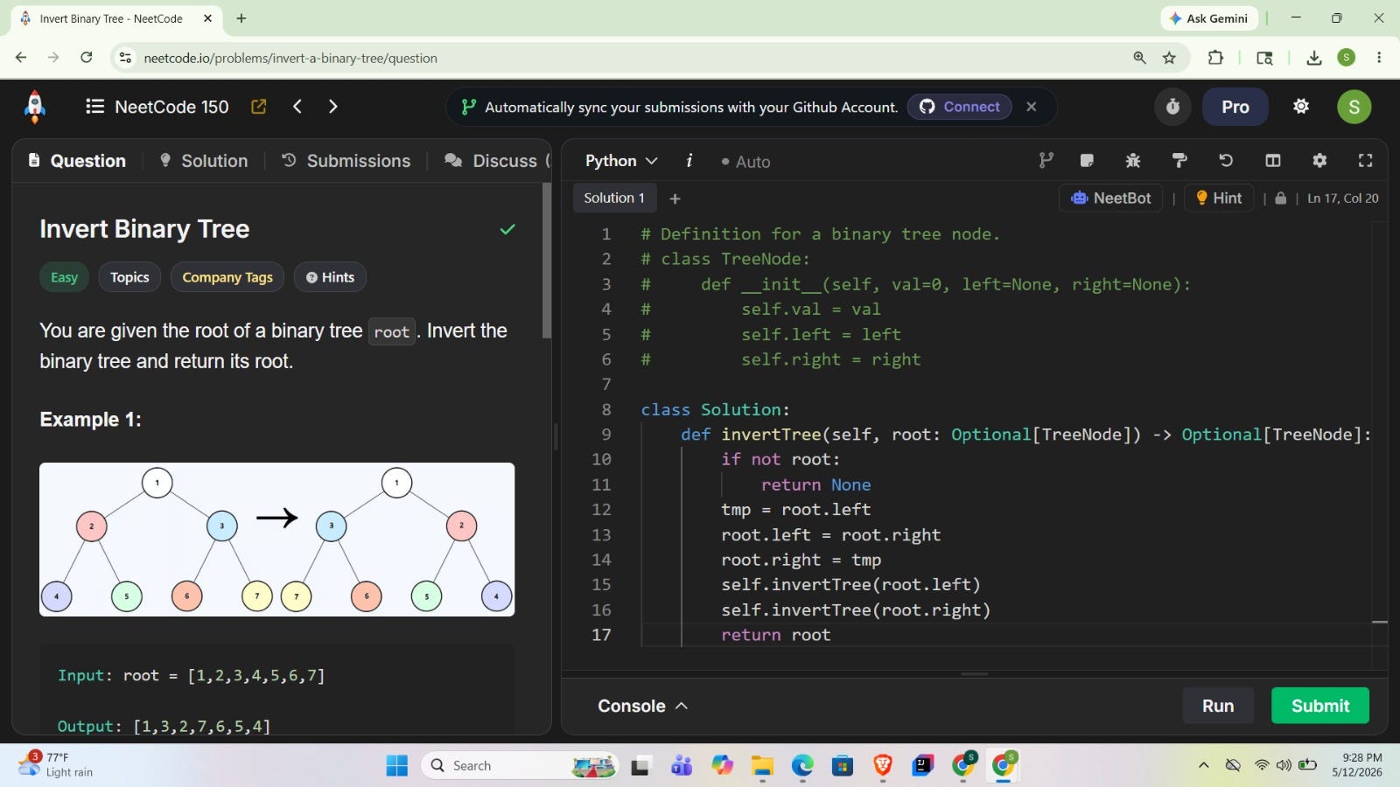
Task: Click the Pro upgrade button
Action: [x=1235, y=107]
